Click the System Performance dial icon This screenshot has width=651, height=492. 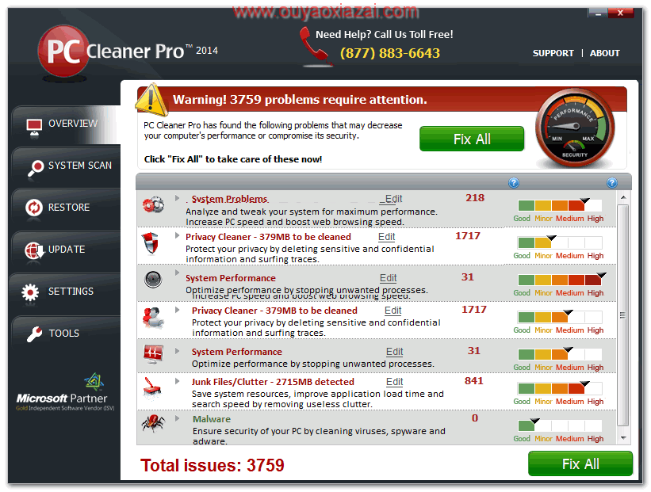(153, 279)
